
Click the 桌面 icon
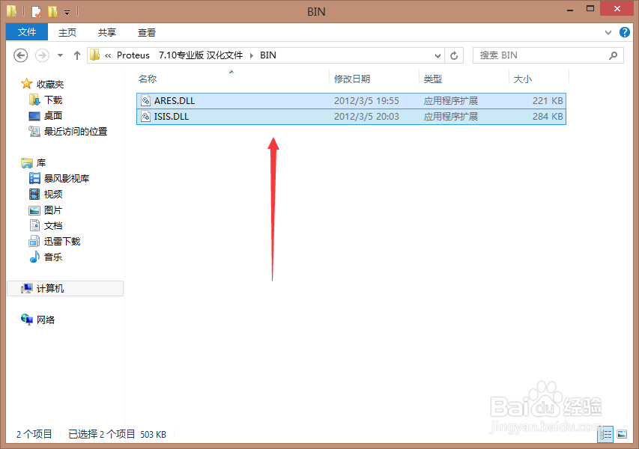pyautogui.click(x=34, y=116)
